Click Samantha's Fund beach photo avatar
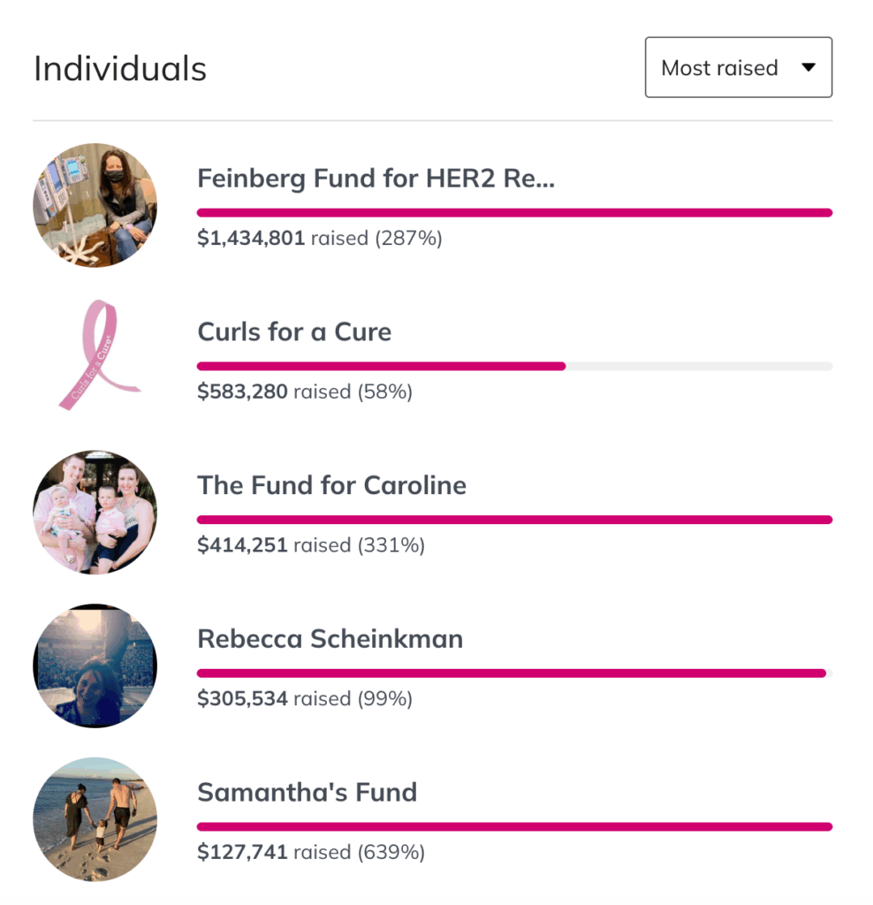 [95, 819]
